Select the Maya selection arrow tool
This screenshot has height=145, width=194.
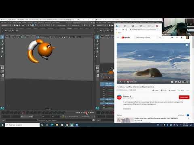click(x=2, y=37)
